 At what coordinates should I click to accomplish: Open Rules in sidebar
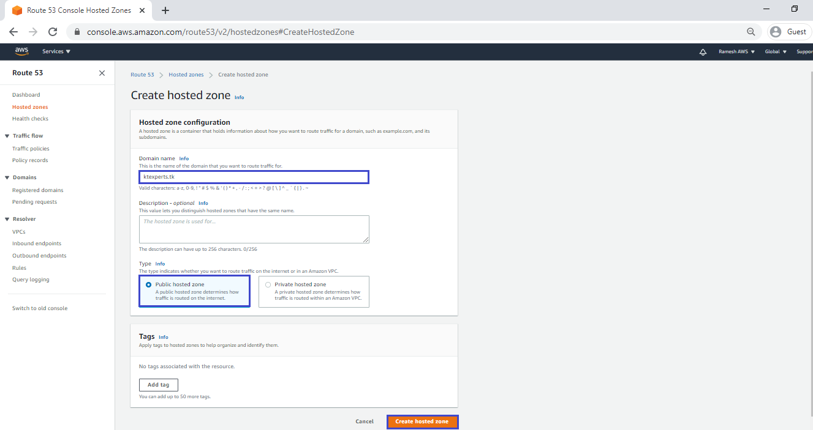tap(19, 268)
